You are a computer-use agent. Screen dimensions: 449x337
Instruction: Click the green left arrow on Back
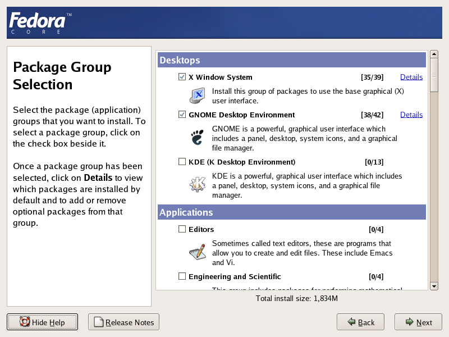pyautogui.click(x=351, y=321)
